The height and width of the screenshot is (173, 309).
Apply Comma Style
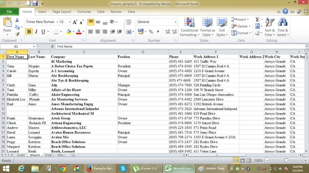158,32
